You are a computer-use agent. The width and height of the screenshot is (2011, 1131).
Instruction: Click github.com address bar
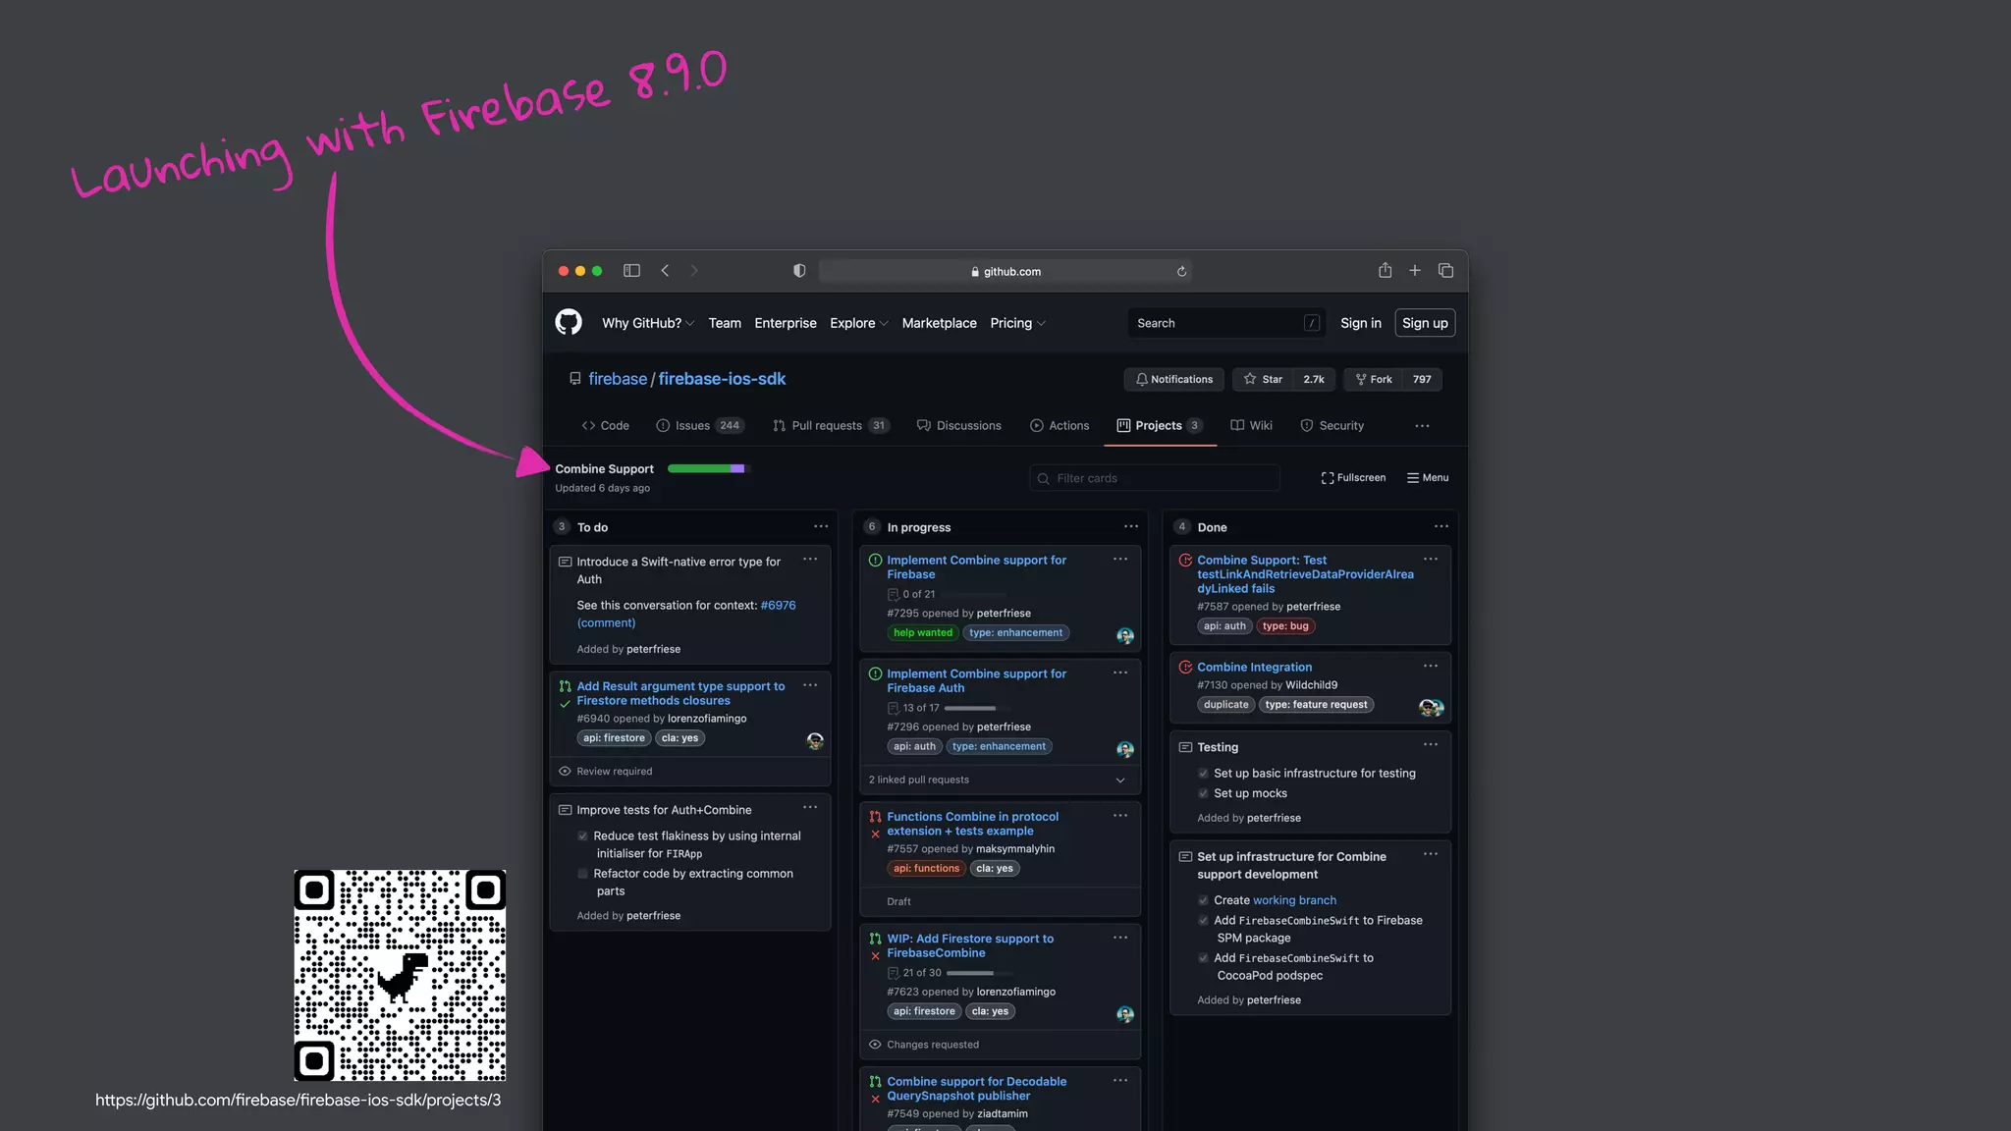point(1005,272)
